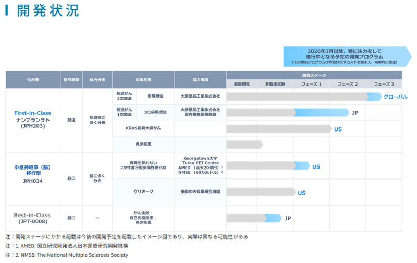Image resolution: width=417 pixels, height=263 pixels.
Task: Select the 化合物 column header
Action: click(33, 80)
